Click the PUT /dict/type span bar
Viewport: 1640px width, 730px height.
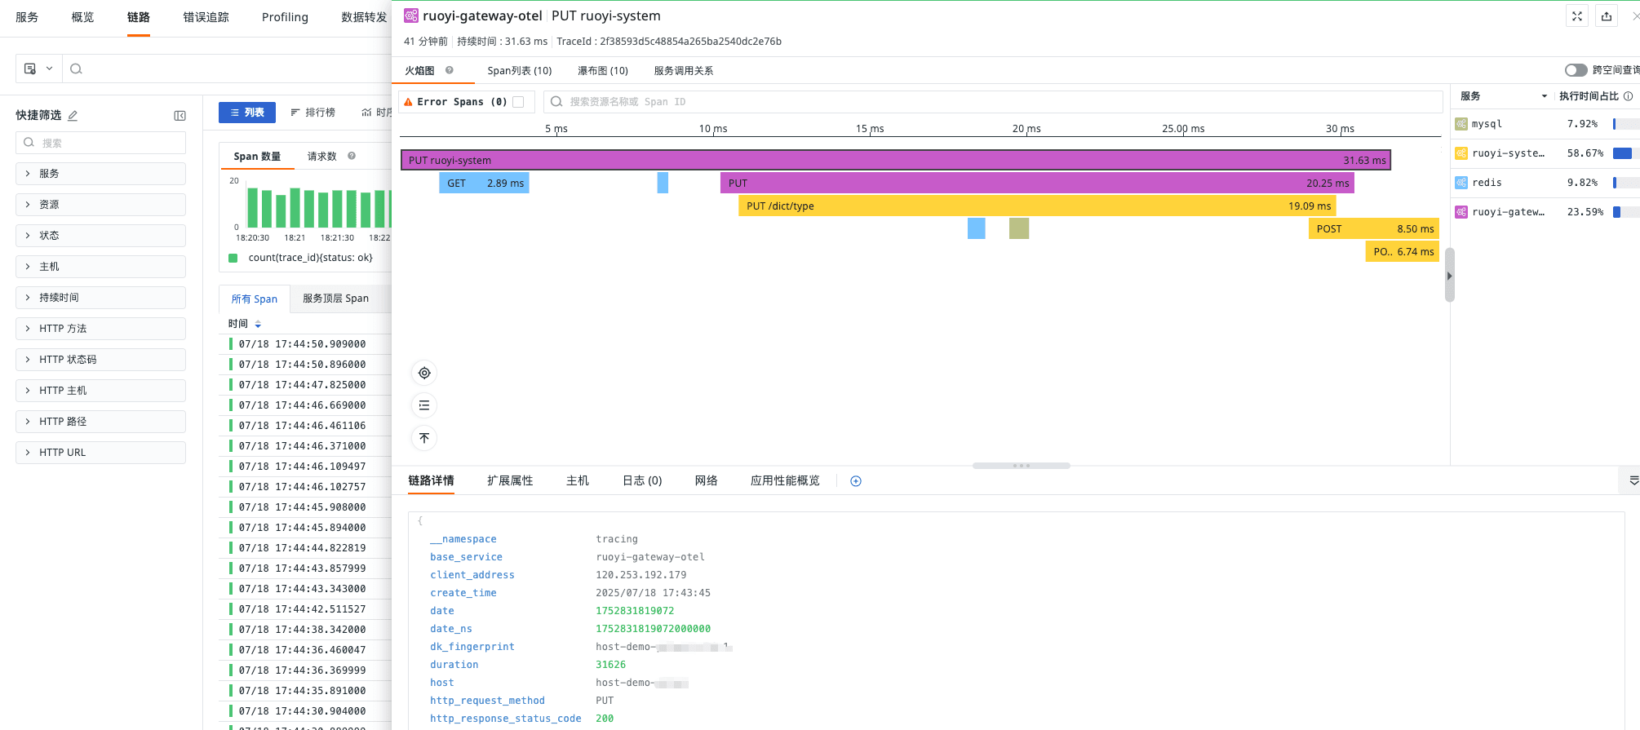(x=1037, y=206)
